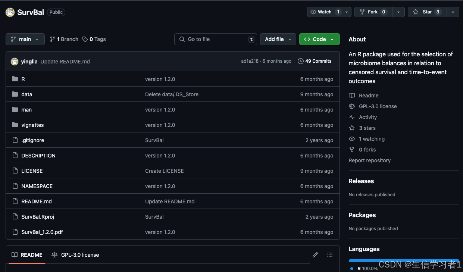Click the book icon beside the Readme link
Screen dimensions: 463x272
coord(352,96)
